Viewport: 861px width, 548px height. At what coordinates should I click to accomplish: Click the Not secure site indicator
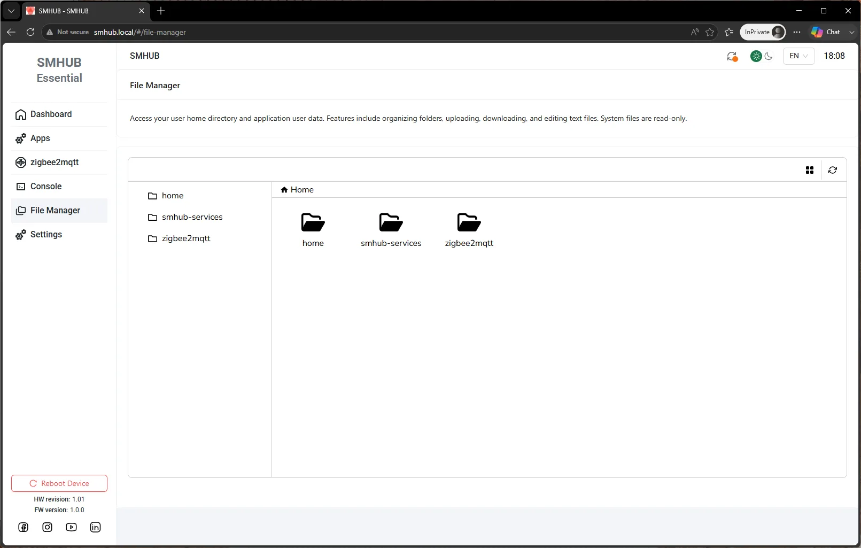coord(67,32)
